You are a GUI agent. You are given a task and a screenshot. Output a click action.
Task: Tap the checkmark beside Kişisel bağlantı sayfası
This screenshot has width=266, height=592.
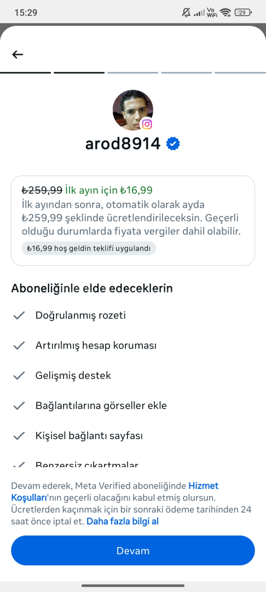click(x=19, y=436)
